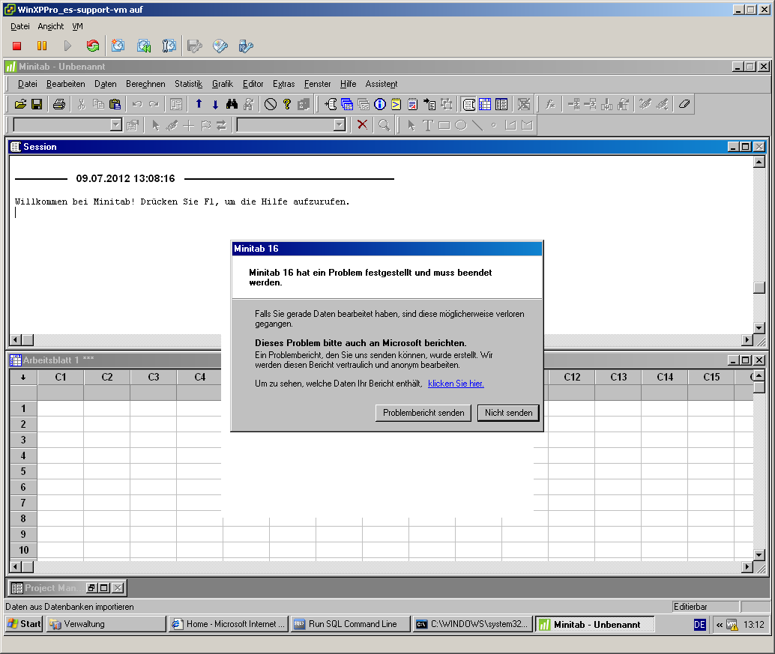Select the current data window blue grid icon
The image size is (775, 654).
tap(485, 104)
